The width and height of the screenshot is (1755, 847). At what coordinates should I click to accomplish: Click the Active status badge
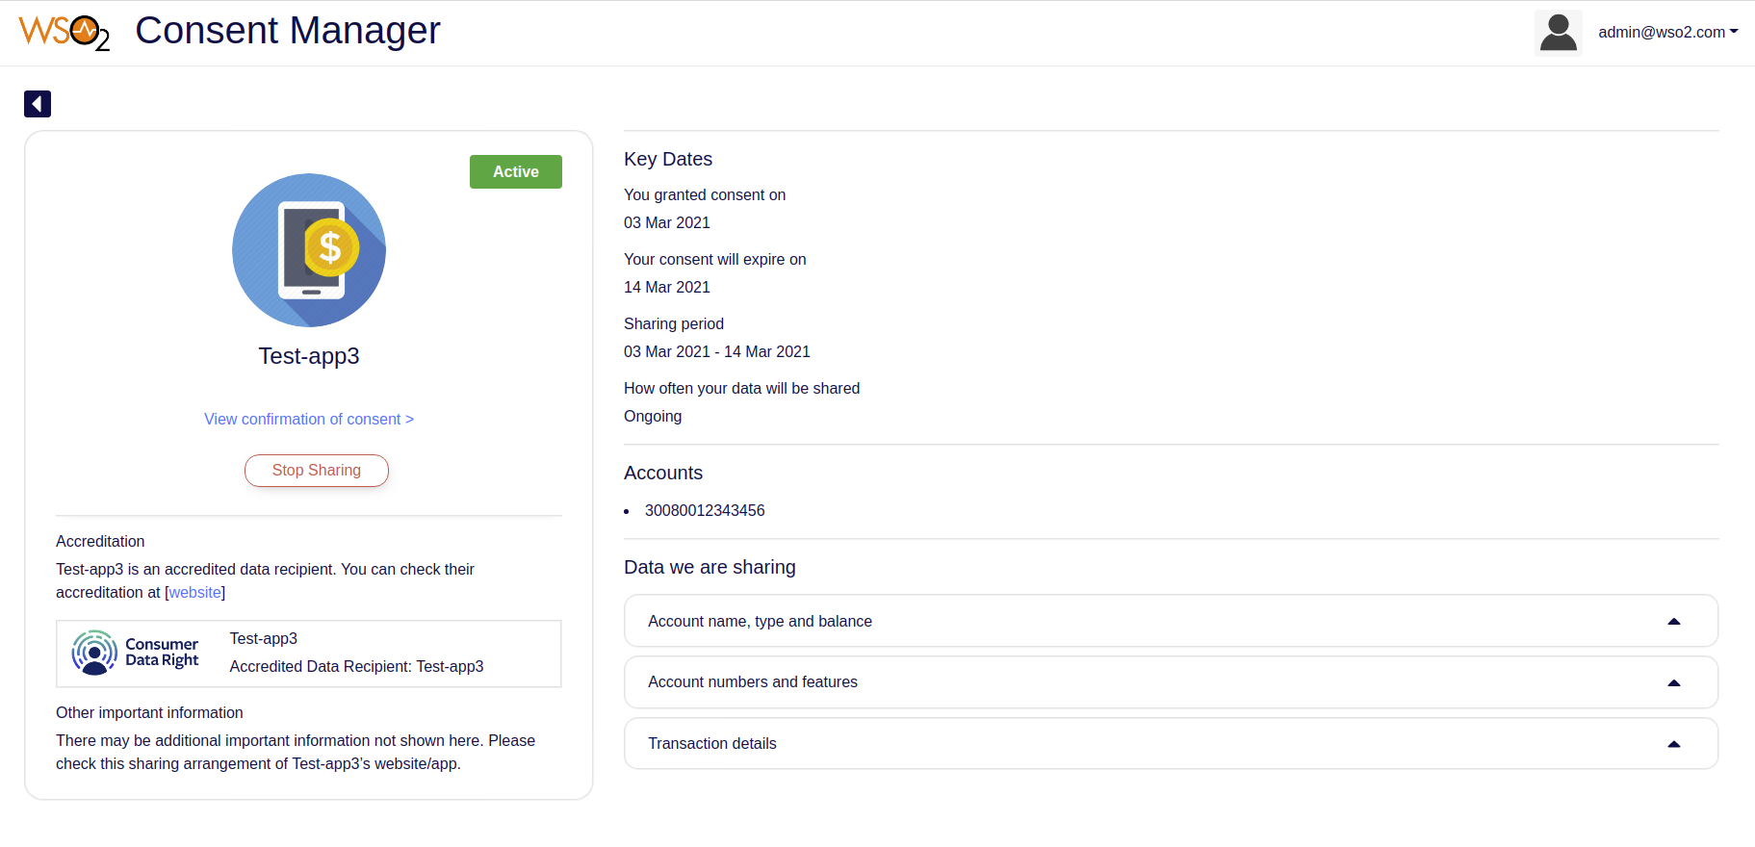tap(516, 171)
